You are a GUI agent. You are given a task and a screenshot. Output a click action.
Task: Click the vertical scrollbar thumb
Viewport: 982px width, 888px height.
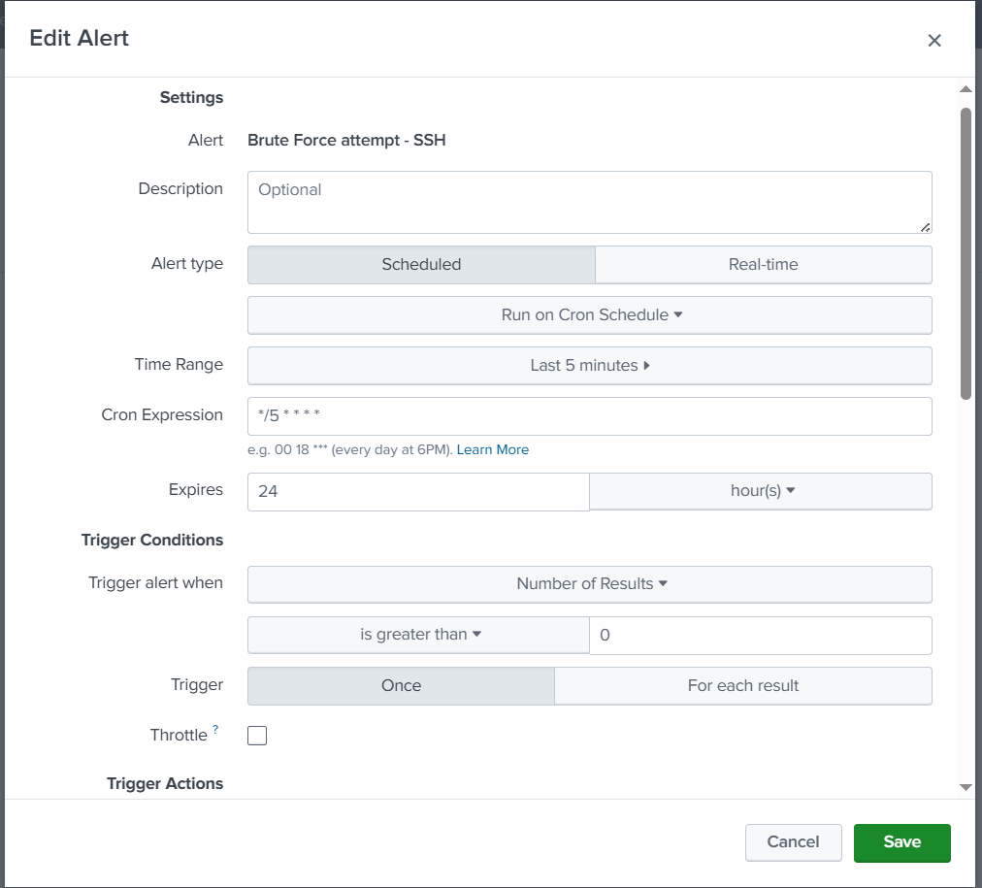click(966, 253)
